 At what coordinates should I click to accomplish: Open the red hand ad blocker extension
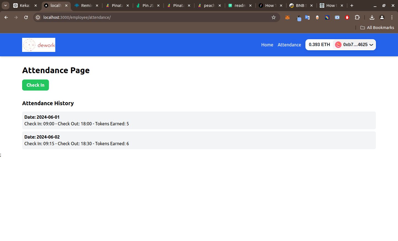coord(347,17)
